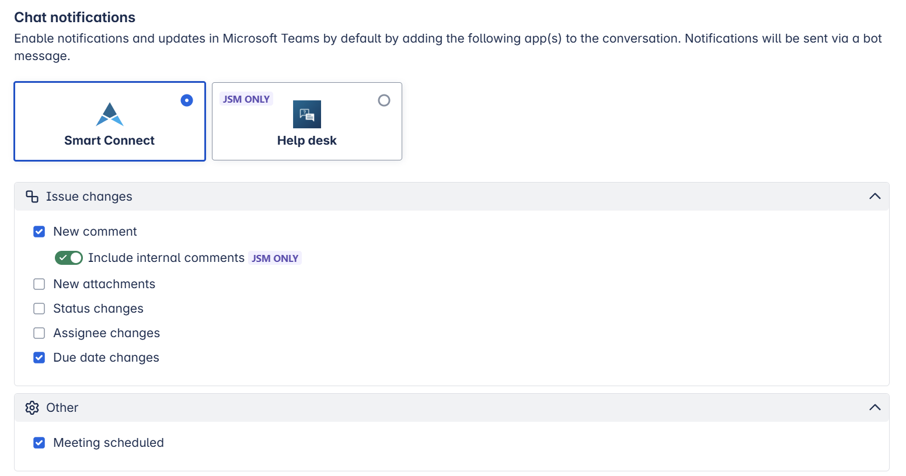Check the Status changes checkbox

click(x=39, y=309)
